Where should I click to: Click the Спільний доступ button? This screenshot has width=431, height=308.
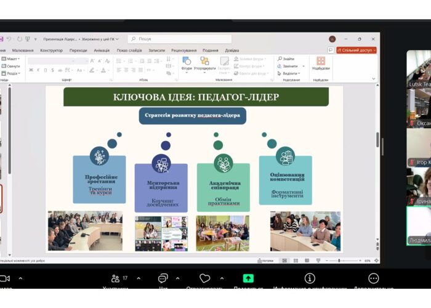pos(356,51)
